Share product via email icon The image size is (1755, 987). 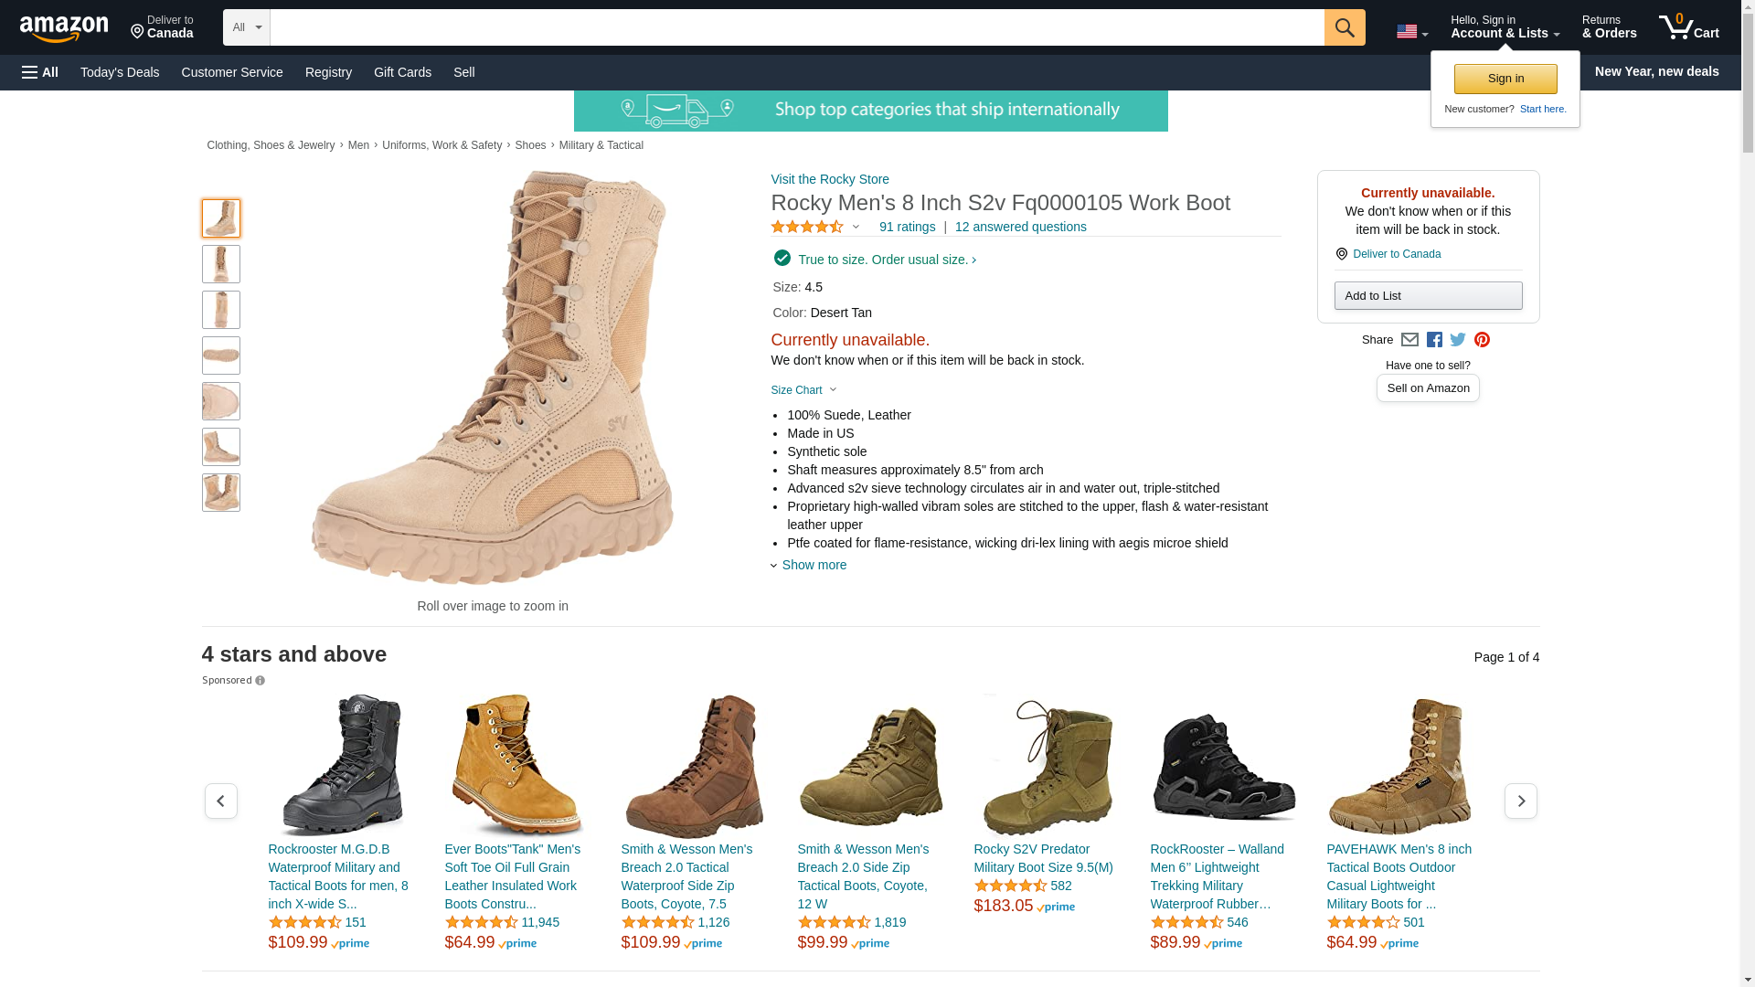1409,340
